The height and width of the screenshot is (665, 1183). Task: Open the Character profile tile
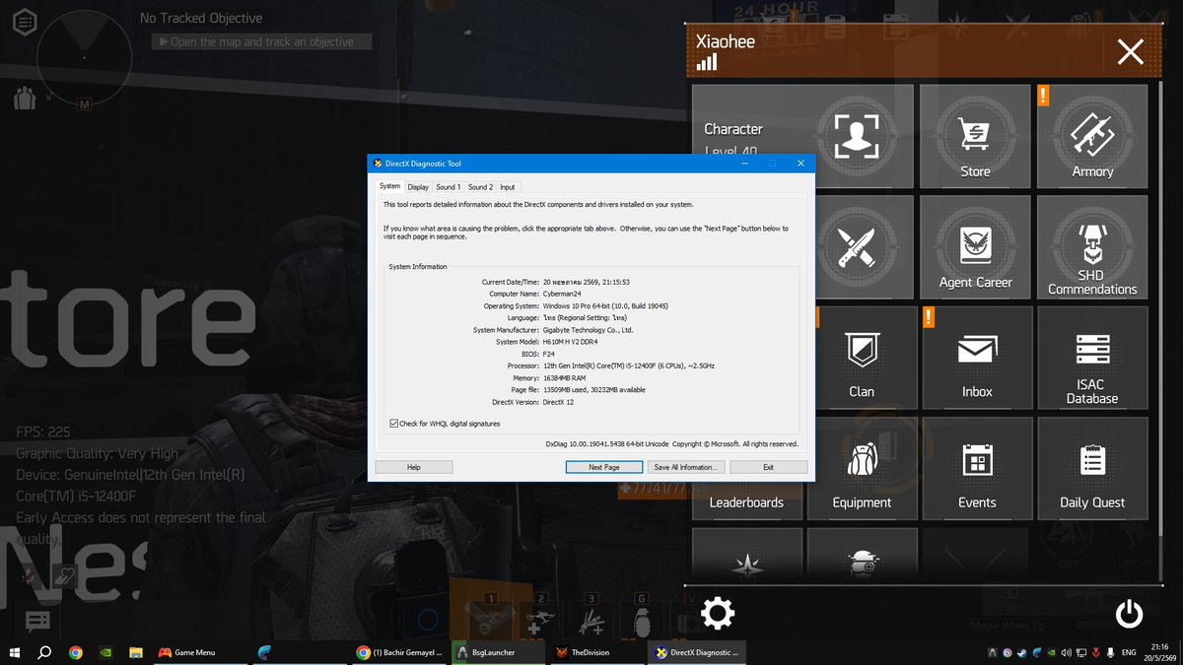(x=802, y=134)
